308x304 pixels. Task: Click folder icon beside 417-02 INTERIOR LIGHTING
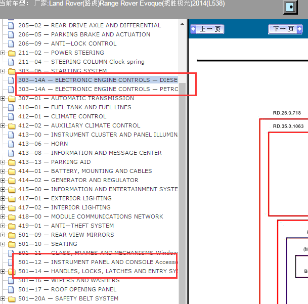(x=12, y=208)
